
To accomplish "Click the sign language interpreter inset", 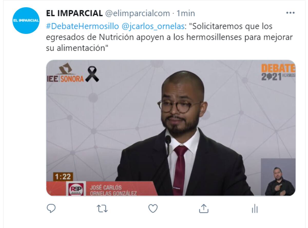I will pos(278,177).
